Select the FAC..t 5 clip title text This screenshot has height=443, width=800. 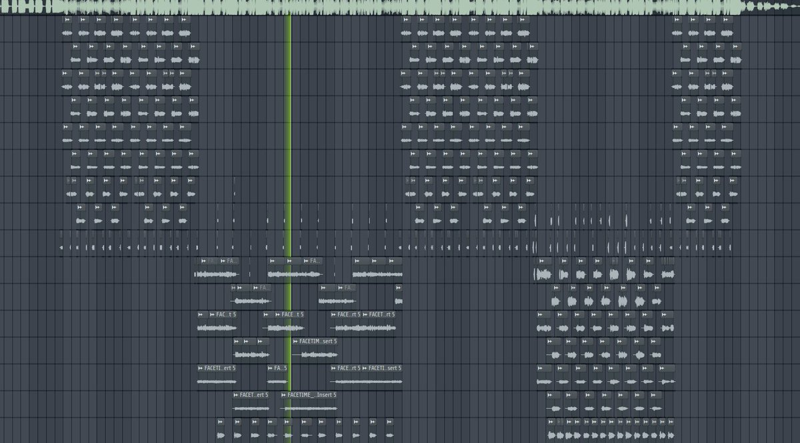tap(222, 314)
